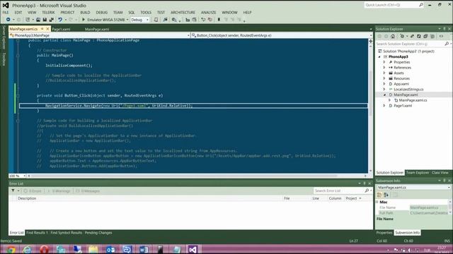Open the BUILD menu

click(x=85, y=13)
